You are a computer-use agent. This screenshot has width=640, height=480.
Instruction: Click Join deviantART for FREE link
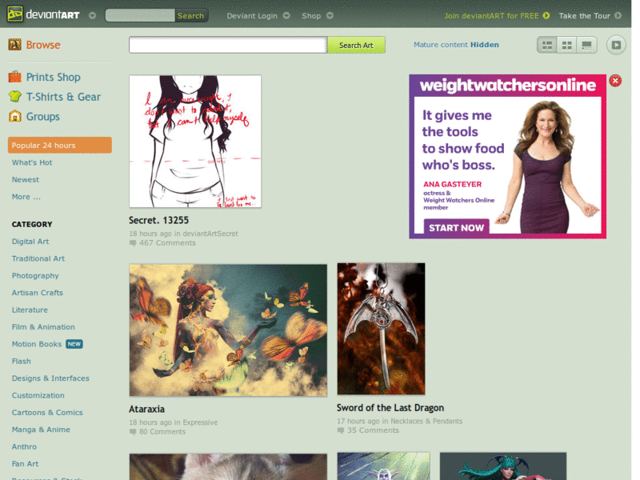click(491, 16)
